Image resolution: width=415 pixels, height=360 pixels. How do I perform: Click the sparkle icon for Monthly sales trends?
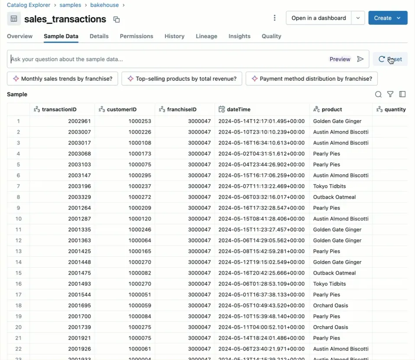coord(16,79)
